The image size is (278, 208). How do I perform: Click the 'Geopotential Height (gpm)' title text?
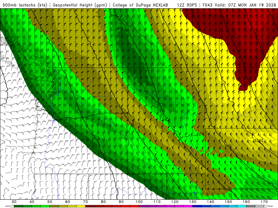pyautogui.click(x=80, y=5)
